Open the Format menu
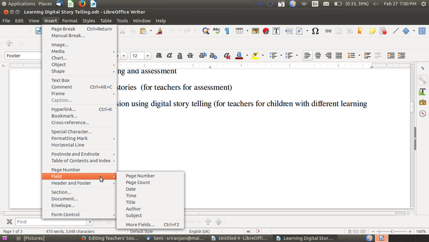This screenshot has height=242, width=429. (70, 21)
